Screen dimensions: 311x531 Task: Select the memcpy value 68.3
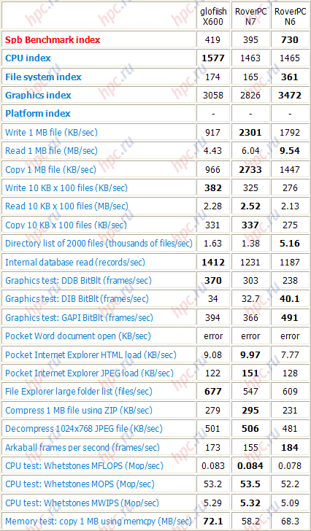[x=290, y=522]
